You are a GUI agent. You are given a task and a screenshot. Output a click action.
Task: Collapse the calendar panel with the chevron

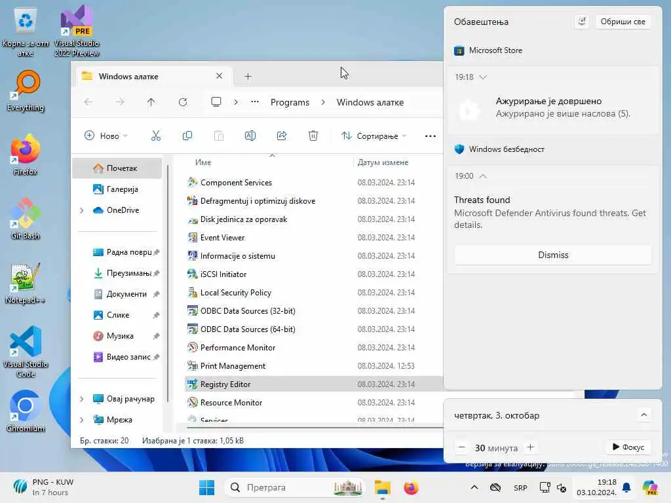point(643,415)
